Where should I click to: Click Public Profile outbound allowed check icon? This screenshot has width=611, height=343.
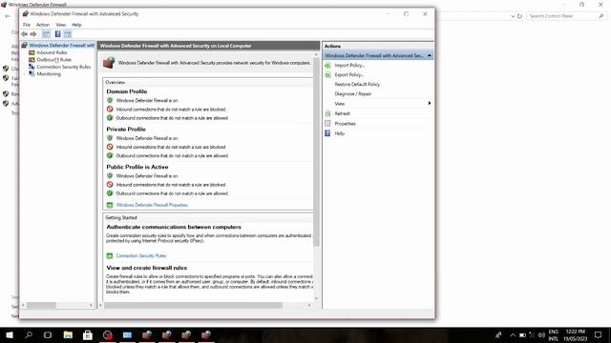[x=110, y=193]
